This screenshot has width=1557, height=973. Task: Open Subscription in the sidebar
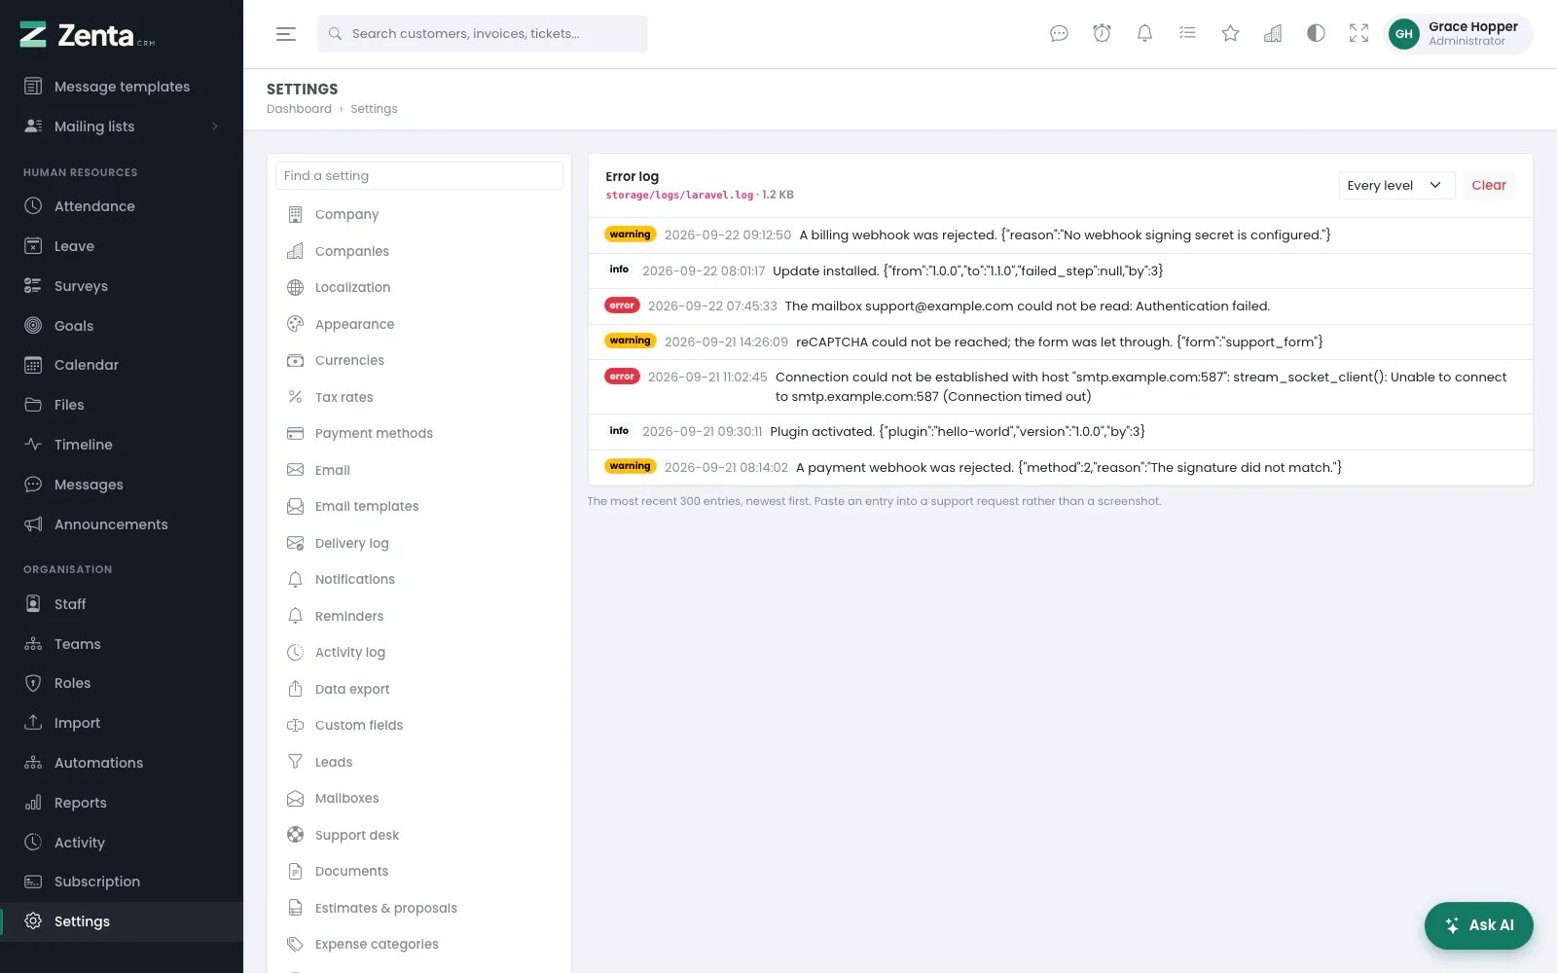pyautogui.click(x=122, y=882)
